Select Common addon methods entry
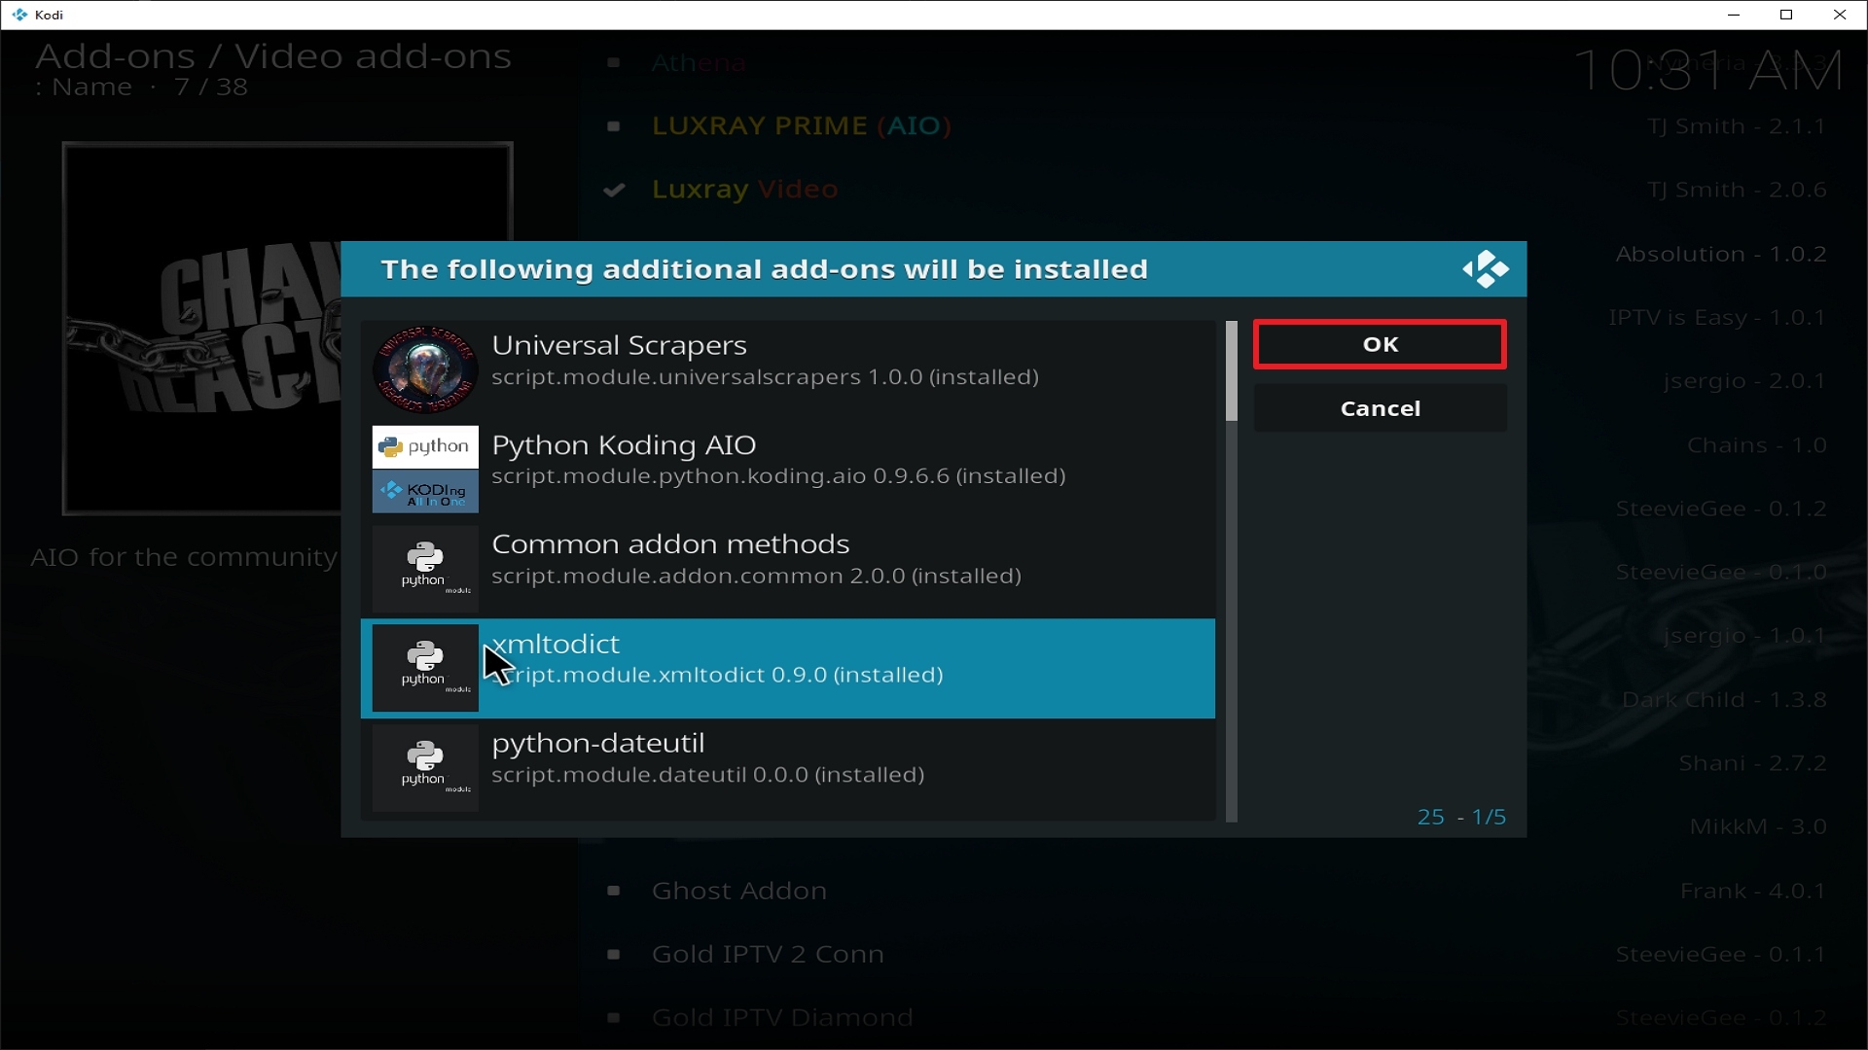This screenshot has width=1868, height=1050. (x=788, y=569)
